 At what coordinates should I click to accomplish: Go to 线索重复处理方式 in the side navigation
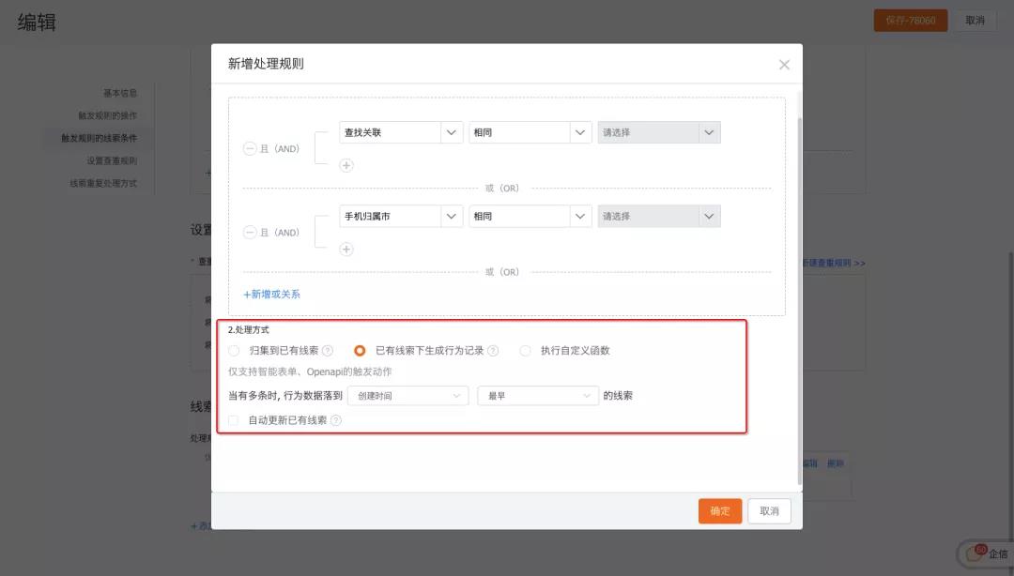[x=103, y=184]
